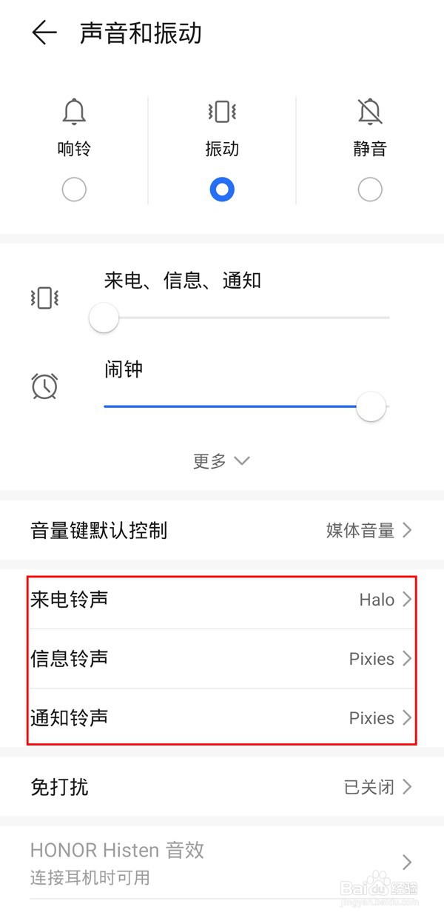This screenshot has height=918, width=444.
Task: Select the 振动 vibrate mode radio button
Action: [x=222, y=189]
